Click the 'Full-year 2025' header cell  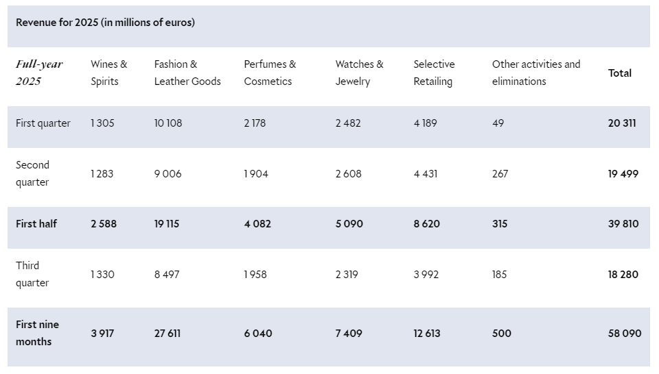39,73
